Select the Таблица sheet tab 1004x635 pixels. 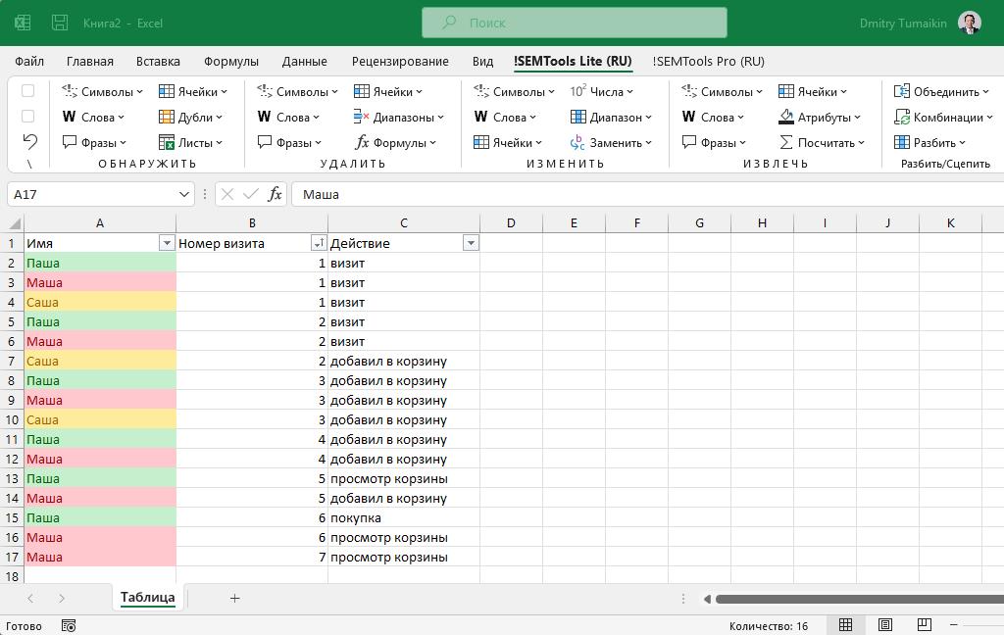click(148, 597)
